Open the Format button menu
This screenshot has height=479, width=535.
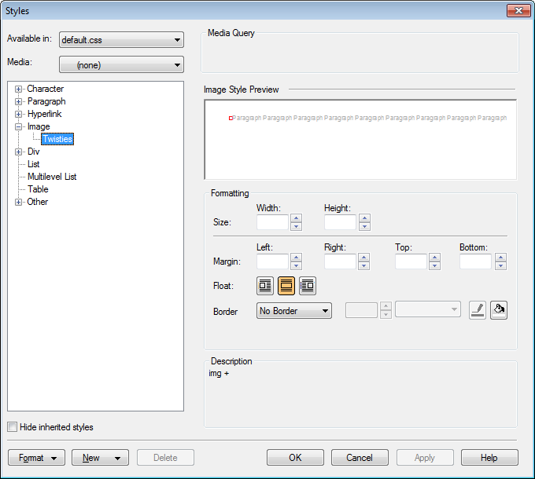coord(36,458)
